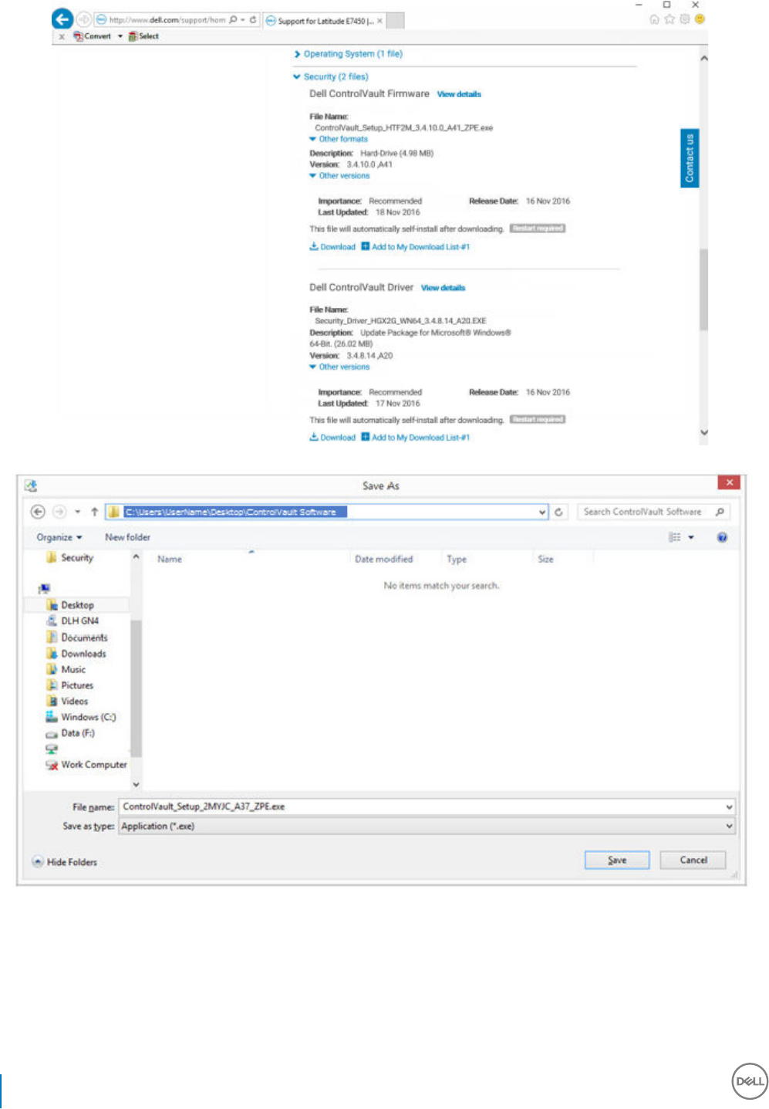
Task: Select Downloads in the navigation pane
Action: point(76,654)
